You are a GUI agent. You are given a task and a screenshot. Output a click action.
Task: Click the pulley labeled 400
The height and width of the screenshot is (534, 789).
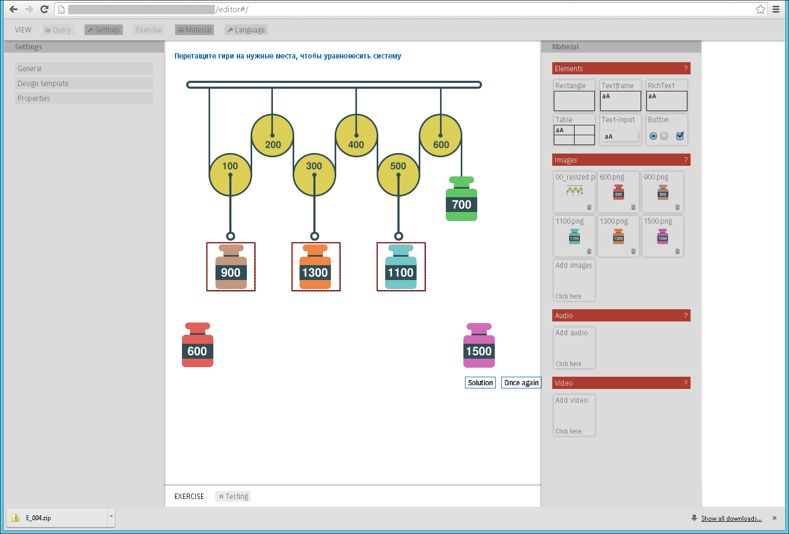pyautogui.click(x=356, y=135)
